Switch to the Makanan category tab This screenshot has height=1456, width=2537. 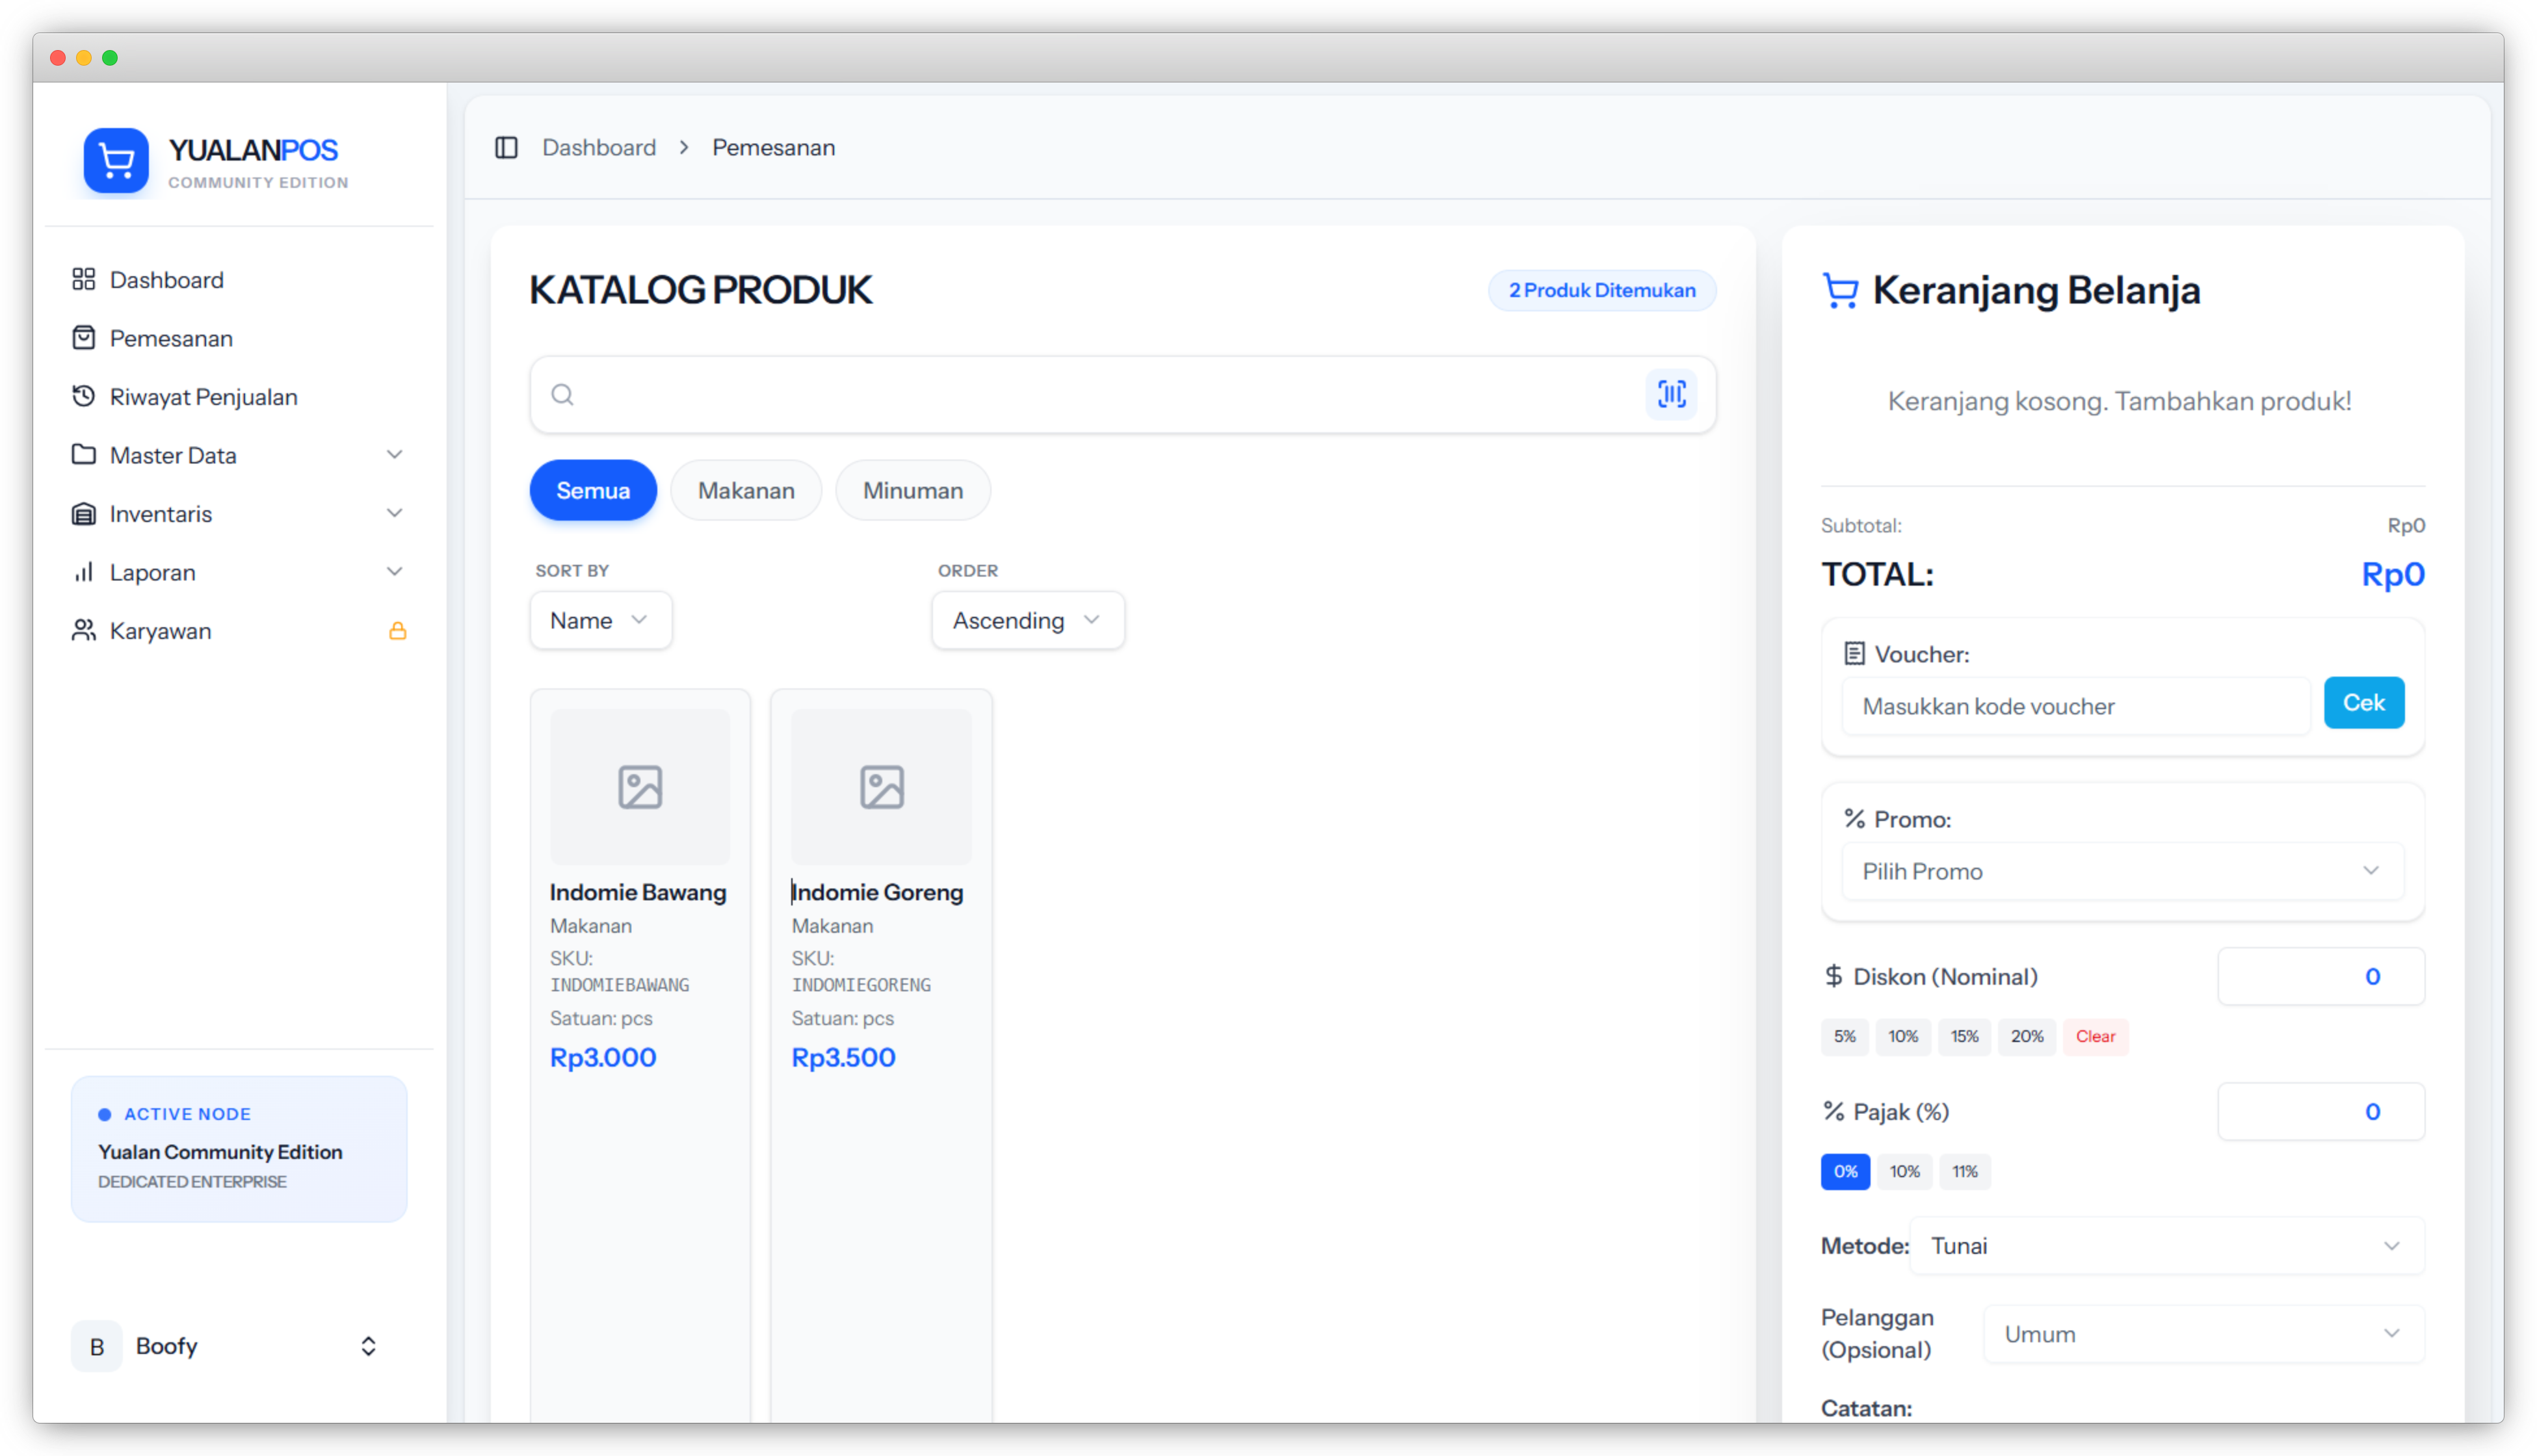(746, 490)
